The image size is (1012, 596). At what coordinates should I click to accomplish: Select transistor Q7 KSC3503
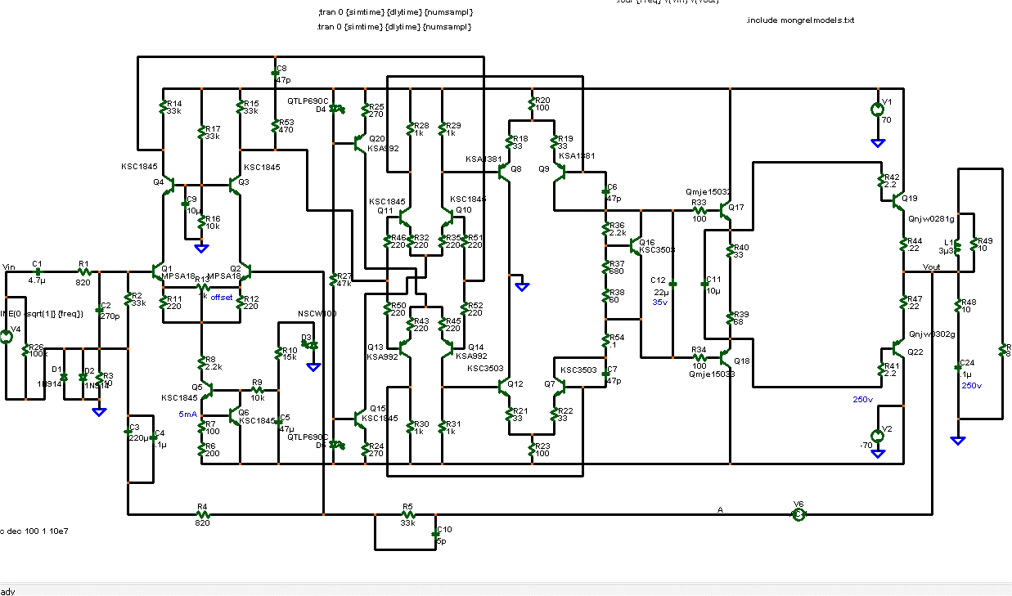coord(560,387)
